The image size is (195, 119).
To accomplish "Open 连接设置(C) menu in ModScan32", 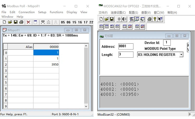I will [x=118, y=13].
